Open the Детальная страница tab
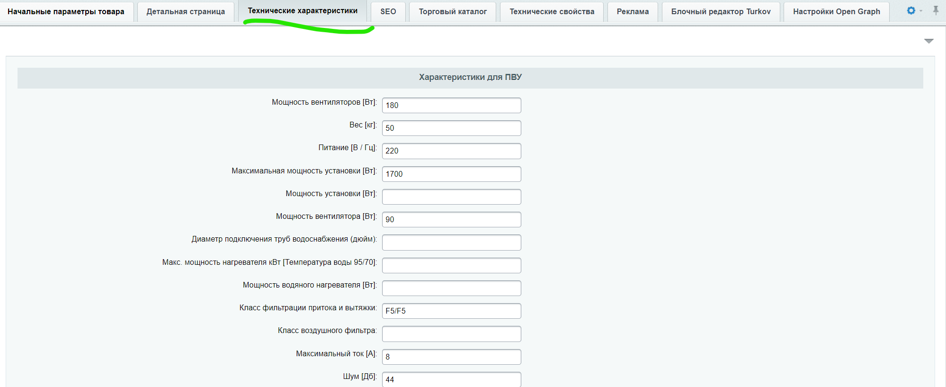946x387 pixels. [186, 12]
